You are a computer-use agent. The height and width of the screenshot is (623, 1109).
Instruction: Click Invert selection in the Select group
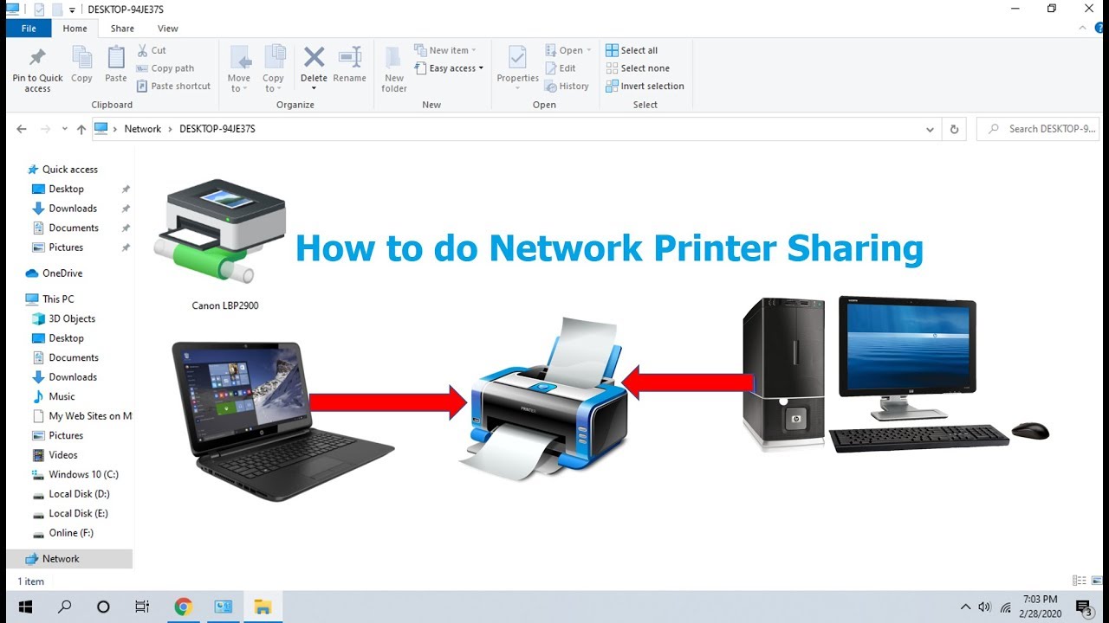point(645,86)
